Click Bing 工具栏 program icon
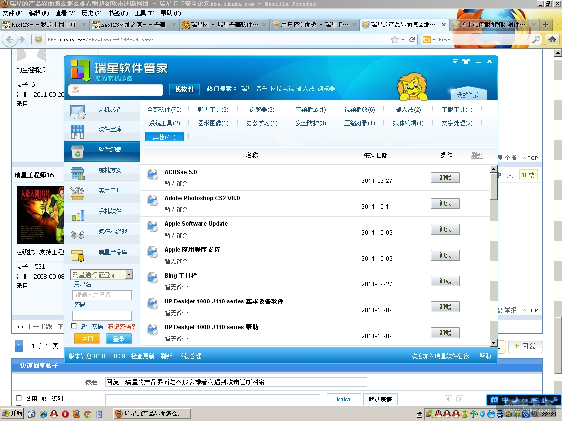Screen dimensions: 562x421 coord(153,278)
